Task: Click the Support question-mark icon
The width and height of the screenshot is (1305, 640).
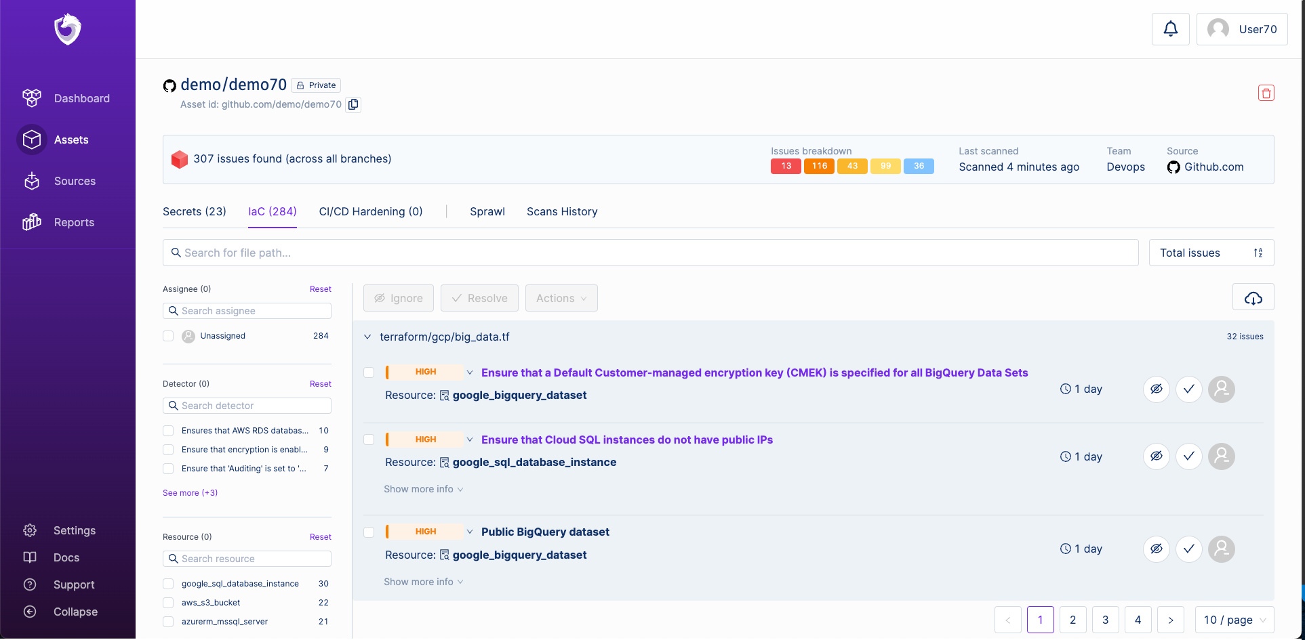Action: [x=30, y=584]
